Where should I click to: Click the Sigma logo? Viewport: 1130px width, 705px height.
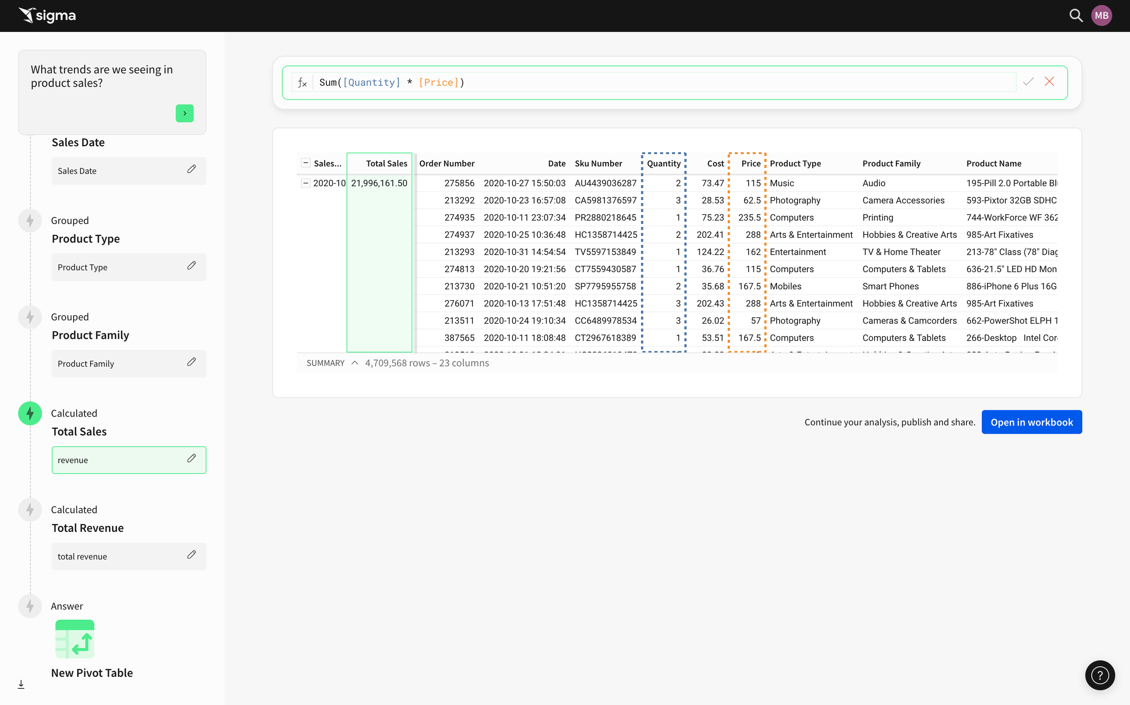(47, 16)
